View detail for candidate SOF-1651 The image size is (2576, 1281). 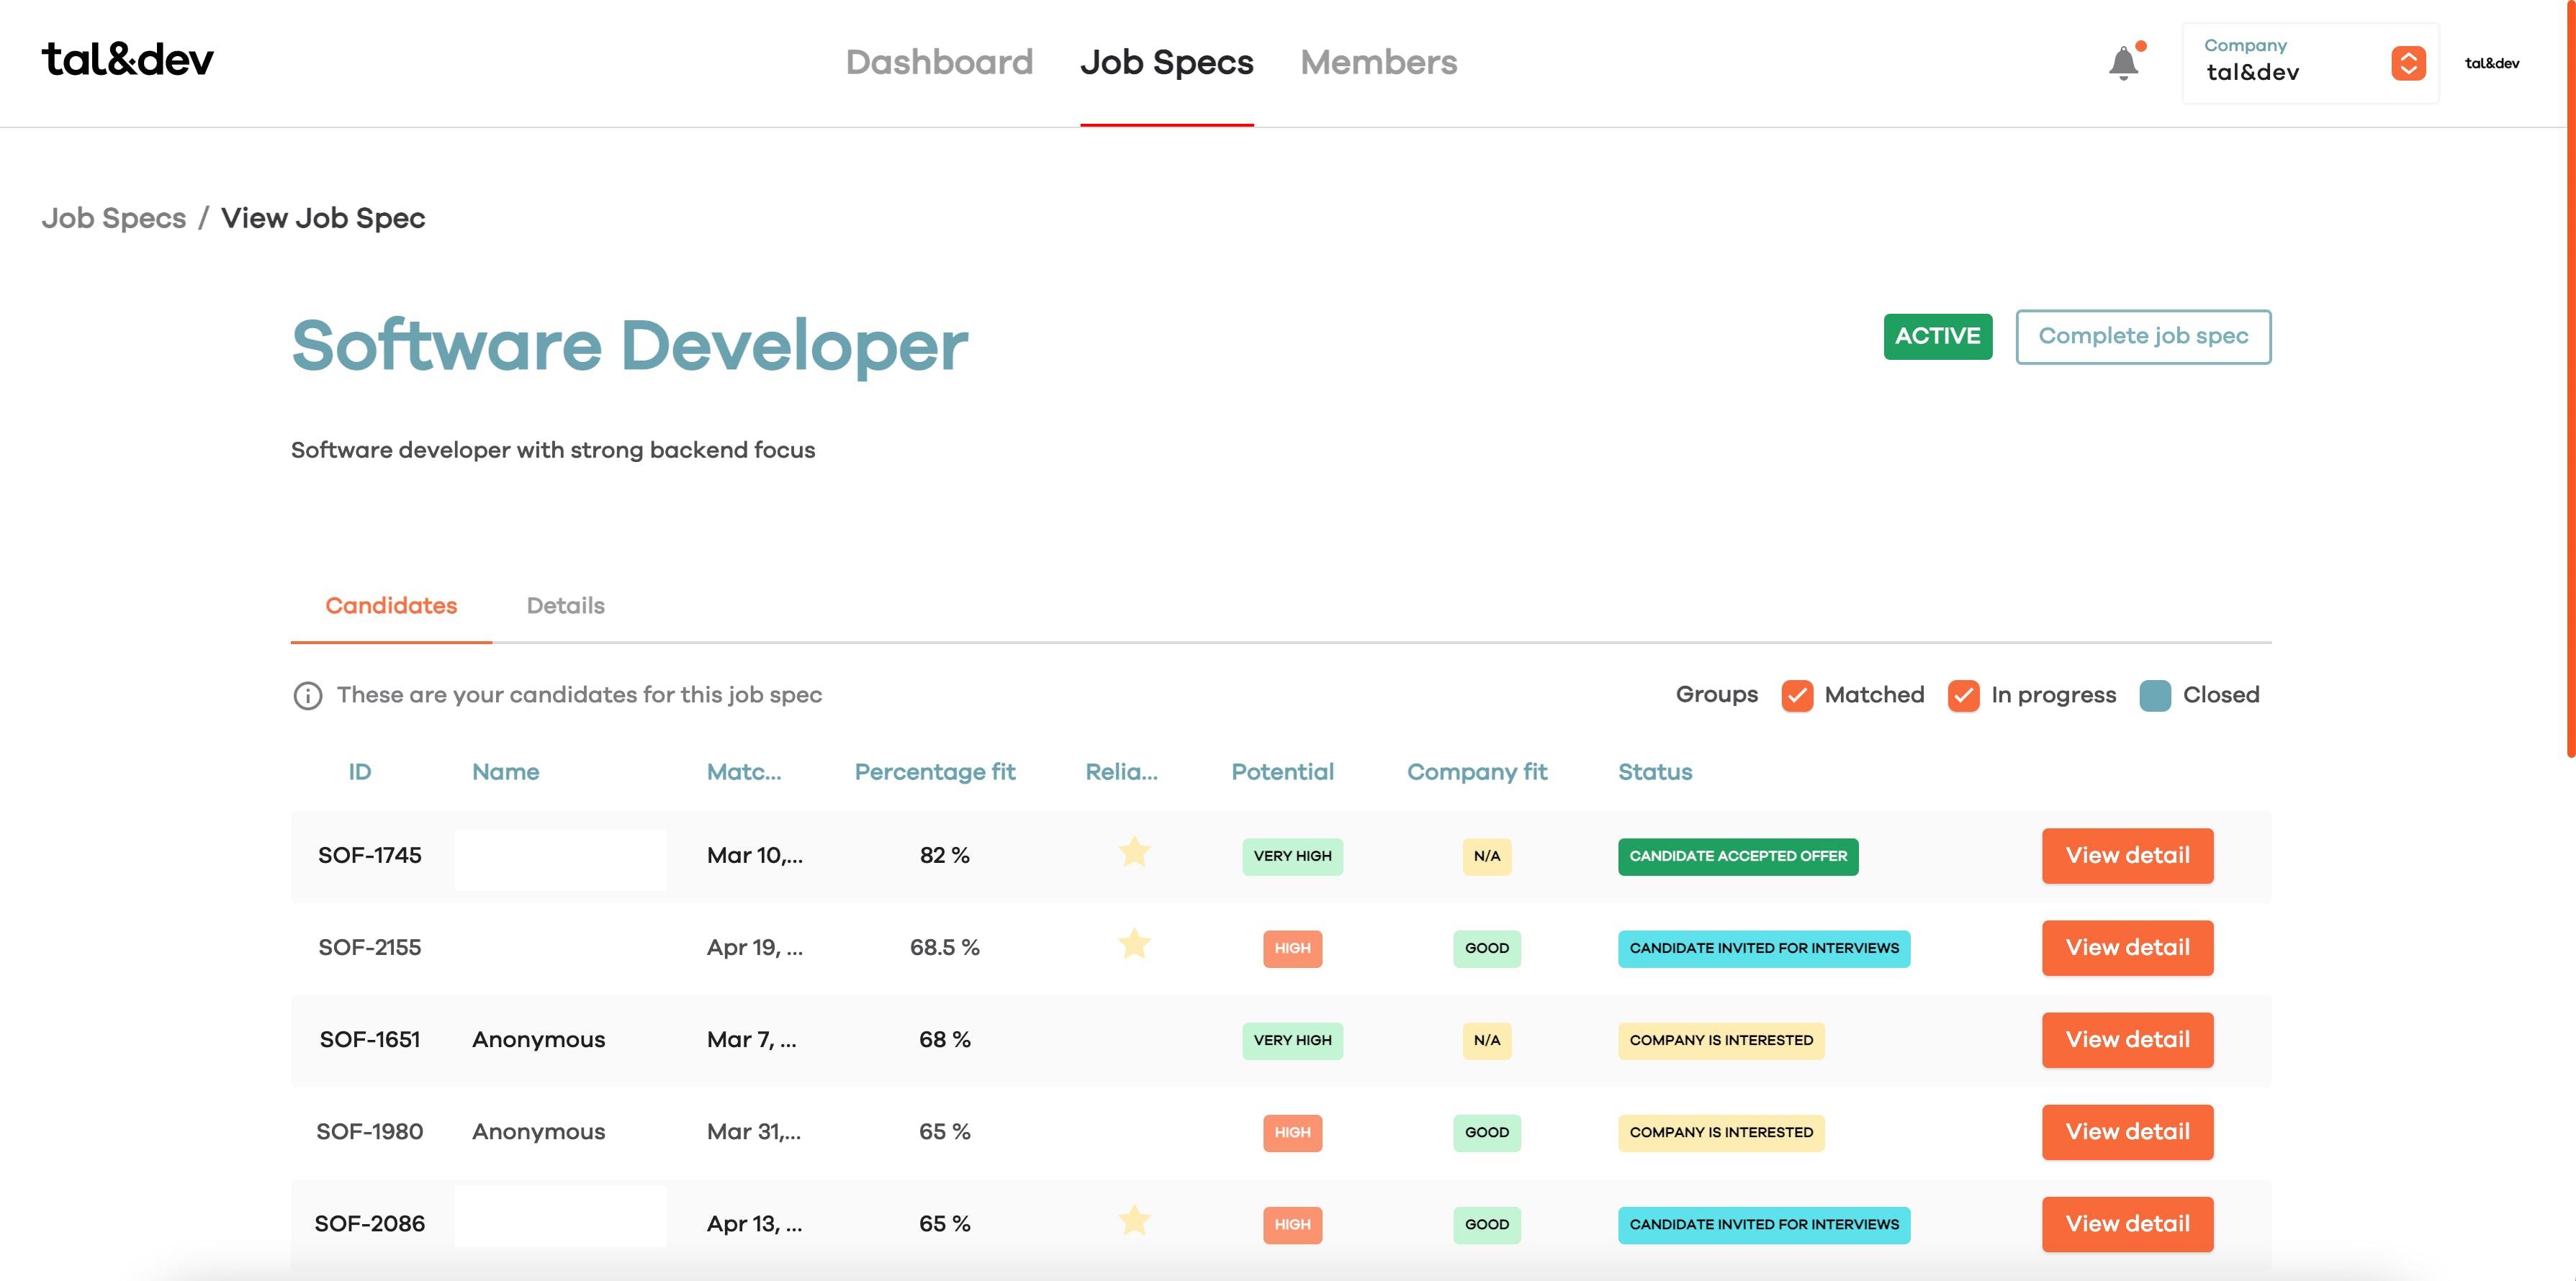(2127, 1039)
